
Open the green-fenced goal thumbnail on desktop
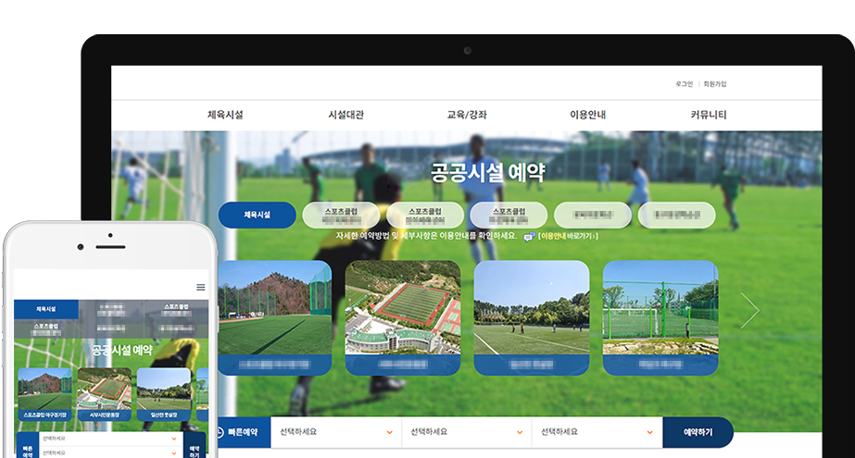[660, 318]
